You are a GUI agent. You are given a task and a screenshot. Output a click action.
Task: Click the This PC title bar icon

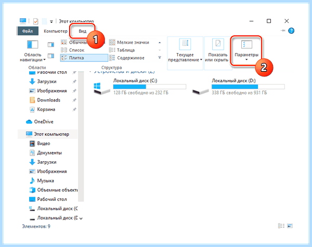pos(23,21)
